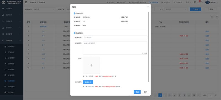Click the page jump number input
The width and height of the screenshot is (221, 100).
(211, 95)
